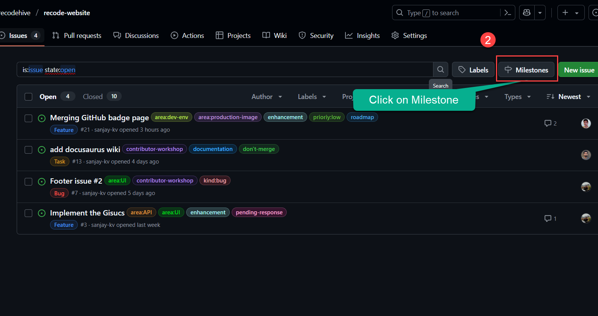Open issue Implement the Gisucs
Image resolution: width=598 pixels, height=316 pixels.
point(87,213)
